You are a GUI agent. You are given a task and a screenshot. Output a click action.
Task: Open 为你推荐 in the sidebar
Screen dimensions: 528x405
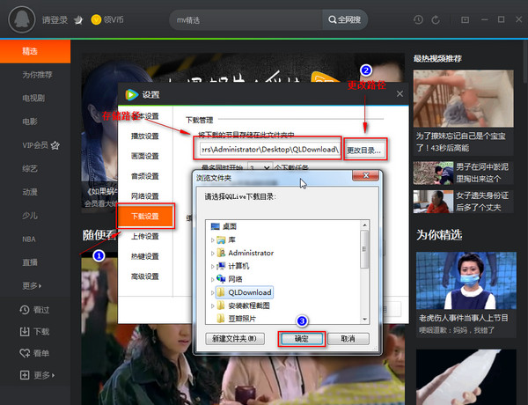click(x=35, y=75)
